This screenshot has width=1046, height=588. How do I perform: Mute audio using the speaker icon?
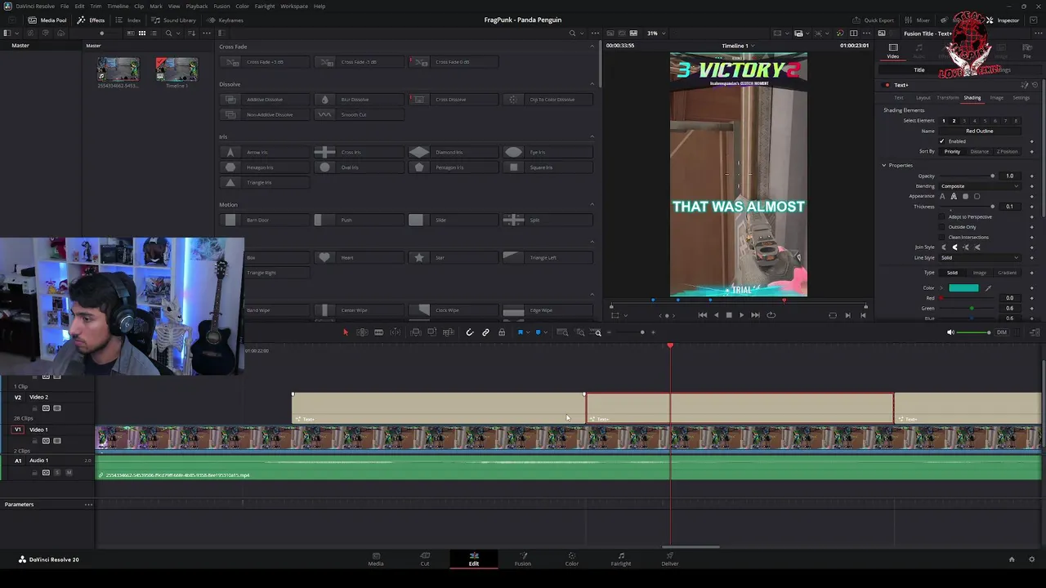tap(950, 332)
